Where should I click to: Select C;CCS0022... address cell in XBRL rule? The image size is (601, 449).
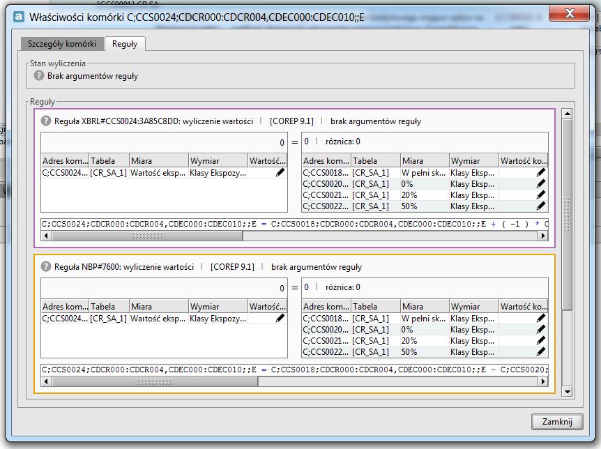click(326, 206)
